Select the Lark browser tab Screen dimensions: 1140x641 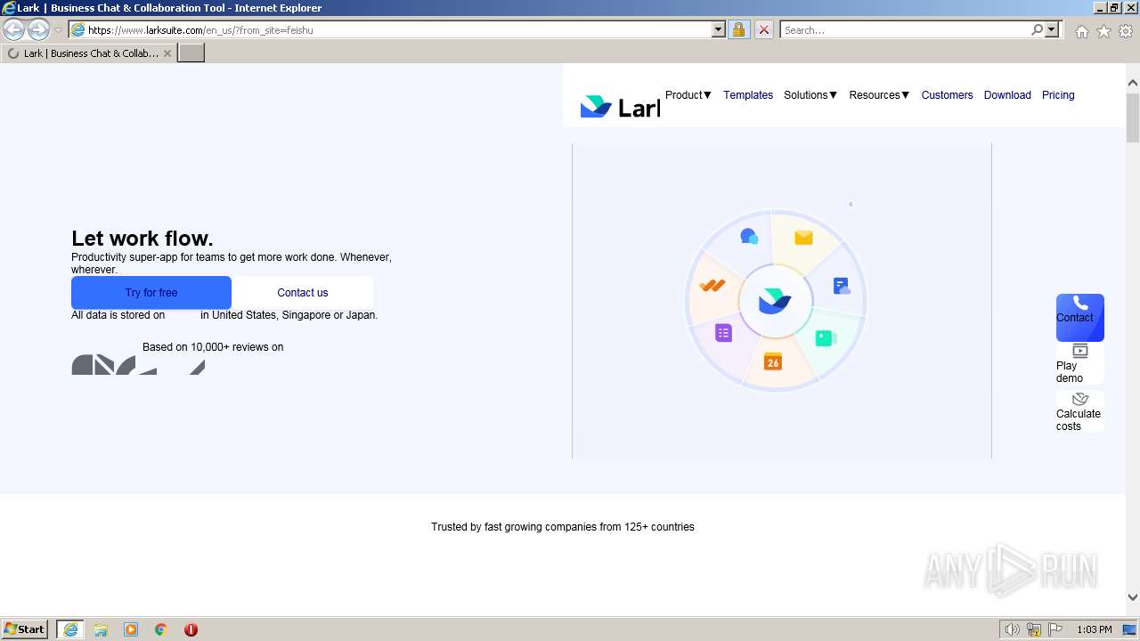(89, 53)
